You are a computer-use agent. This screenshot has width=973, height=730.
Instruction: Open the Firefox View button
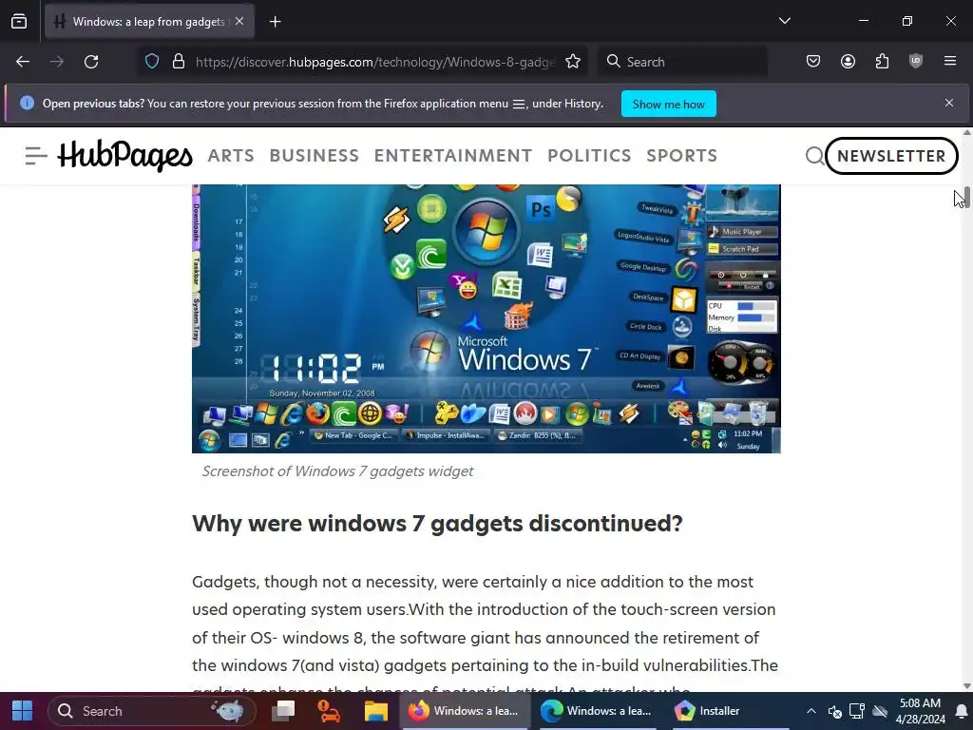[x=19, y=22]
